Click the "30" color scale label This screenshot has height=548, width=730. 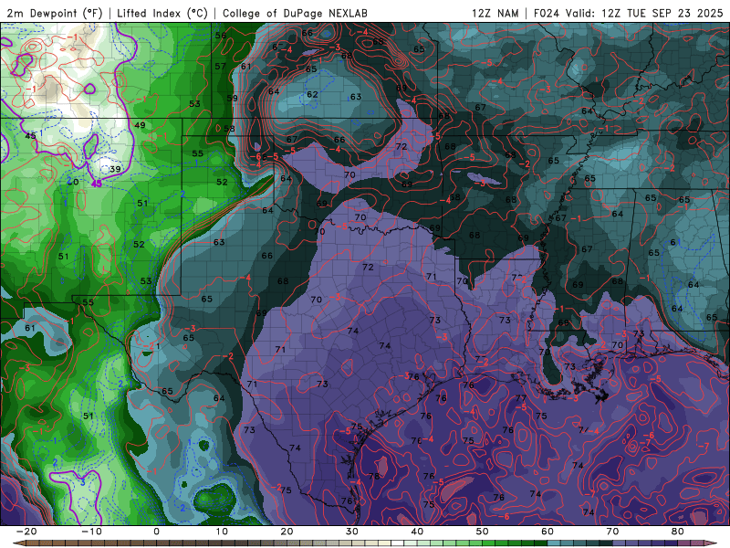352,532
